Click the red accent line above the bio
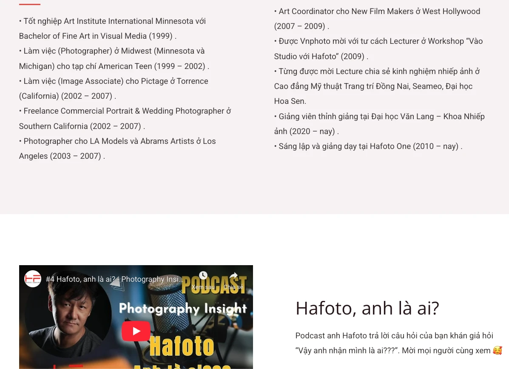 (30, 4)
